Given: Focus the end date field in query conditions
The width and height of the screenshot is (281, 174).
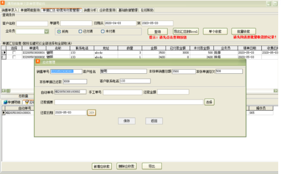Looking at the screenshot, I should tap(158, 23).
